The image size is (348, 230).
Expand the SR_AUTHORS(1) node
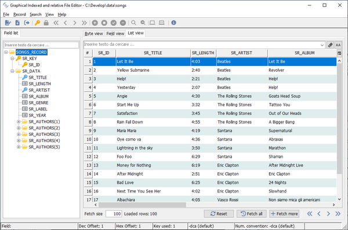(19, 121)
